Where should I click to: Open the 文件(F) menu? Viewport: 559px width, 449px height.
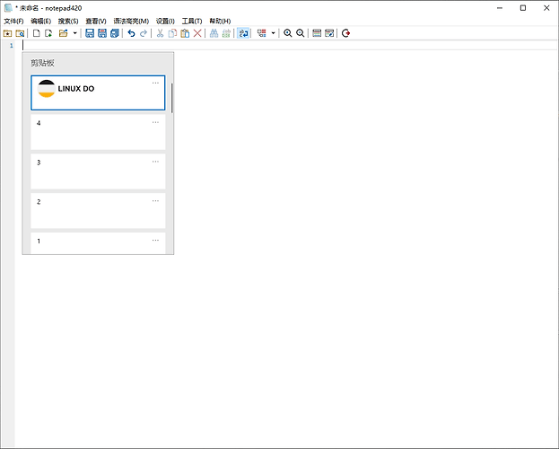point(13,21)
